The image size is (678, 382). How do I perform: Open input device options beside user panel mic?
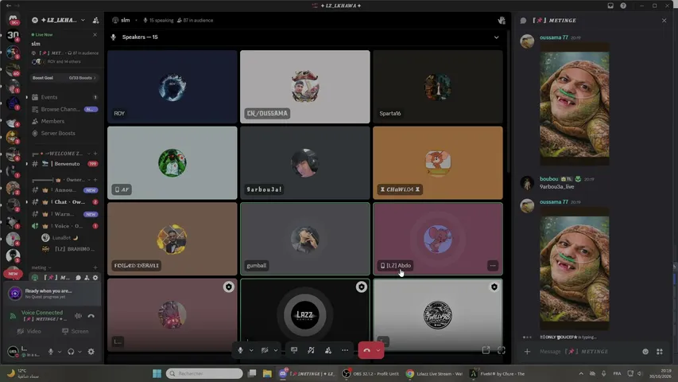tap(60, 352)
